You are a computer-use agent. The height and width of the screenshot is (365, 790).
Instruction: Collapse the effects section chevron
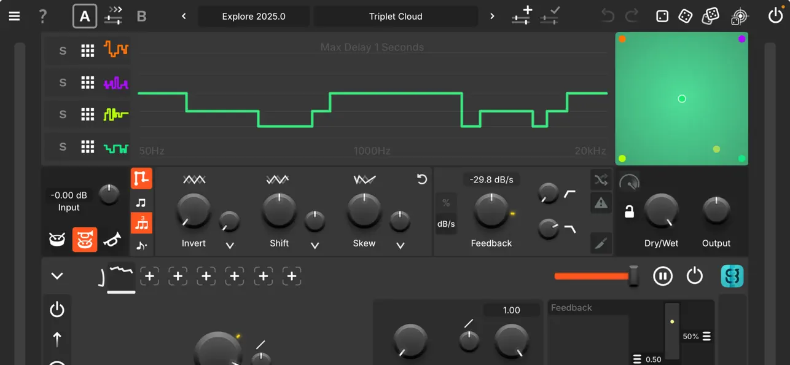(57, 276)
